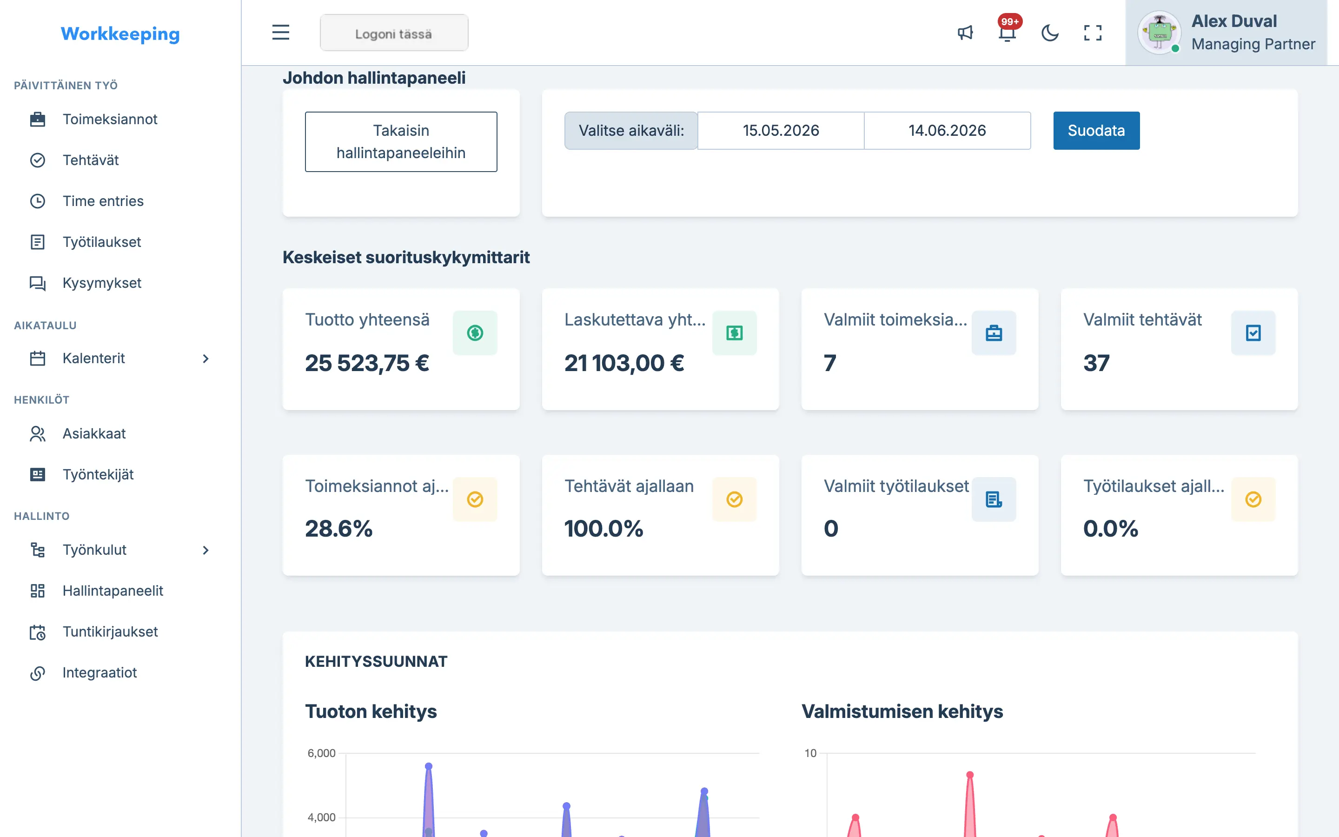The width and height of the screenshot is (1339, 837).
Task: Click the Työnkulut workflow tree icon
Action: coord(38,550)
